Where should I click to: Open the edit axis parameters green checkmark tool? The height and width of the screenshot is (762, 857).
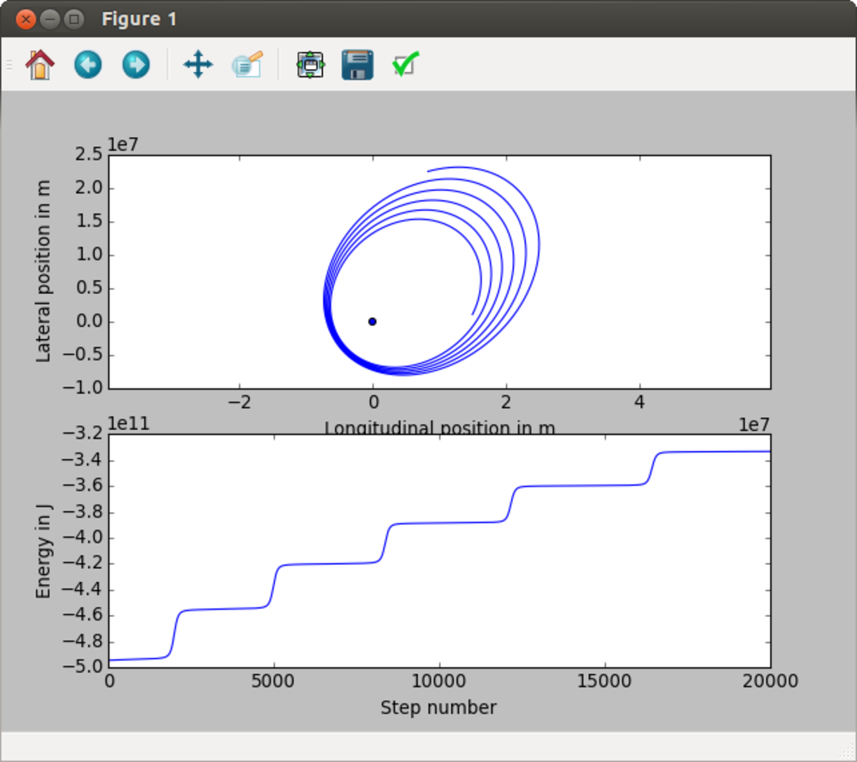405,65
